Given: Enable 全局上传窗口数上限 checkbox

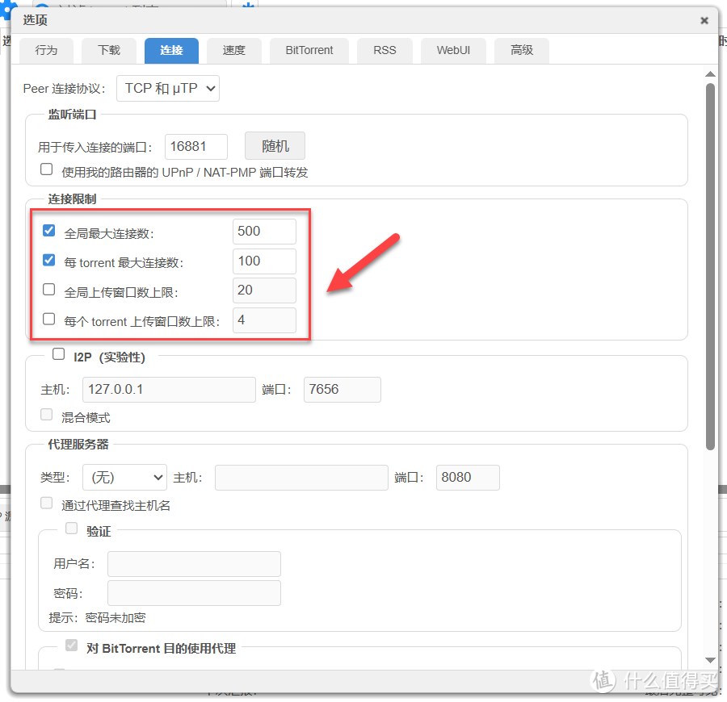Looking at the screenshot, I should click(48, 290).
